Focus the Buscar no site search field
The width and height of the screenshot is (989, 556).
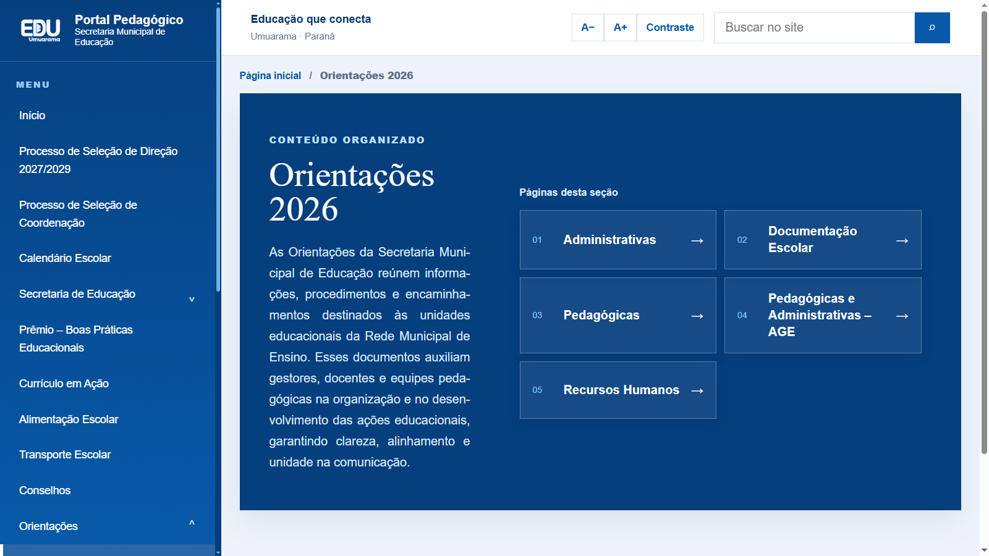point(814,28)
